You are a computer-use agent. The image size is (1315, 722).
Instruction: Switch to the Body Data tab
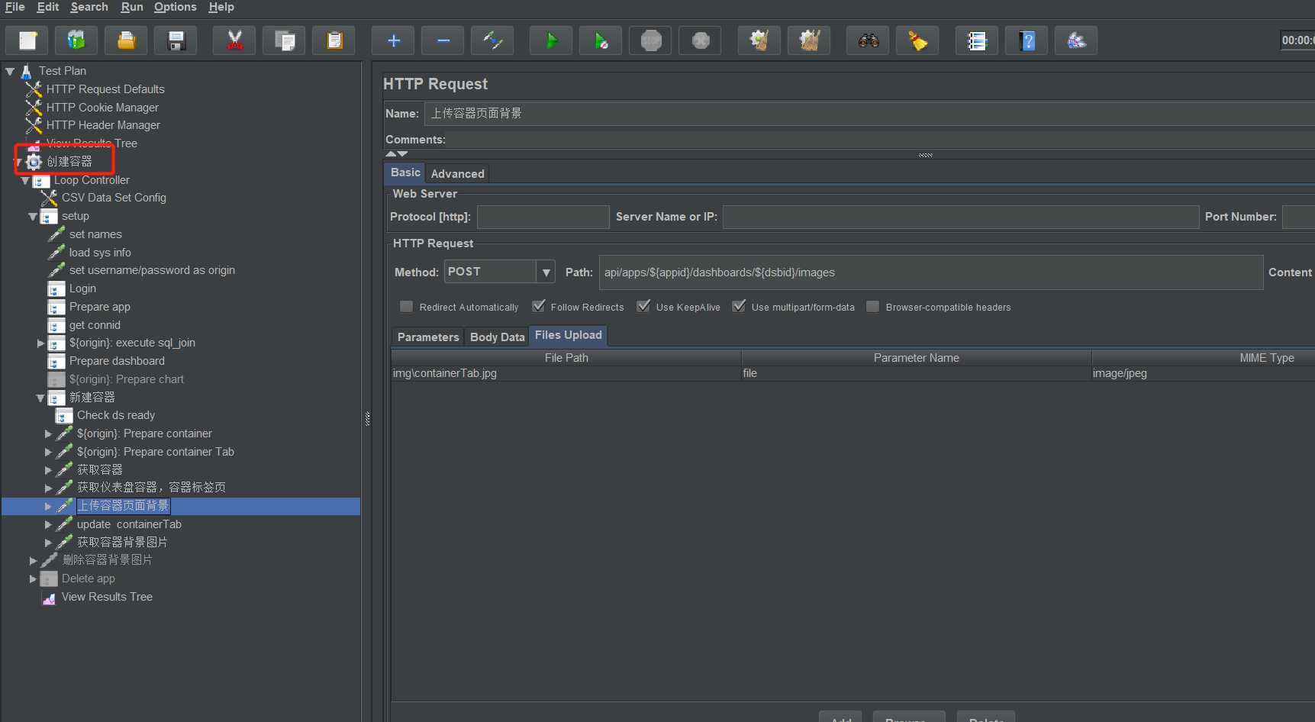pos(497,337)
